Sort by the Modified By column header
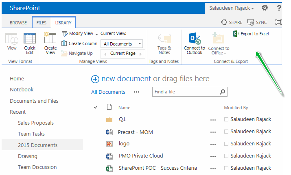291x175 pixels. tap(236, 108)
